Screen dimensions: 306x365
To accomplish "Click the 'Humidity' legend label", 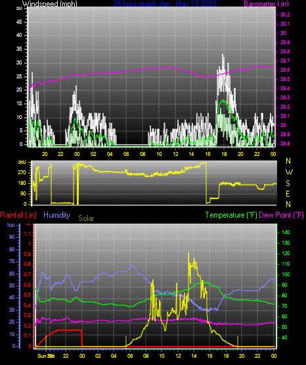I will [x=56, y=215].
